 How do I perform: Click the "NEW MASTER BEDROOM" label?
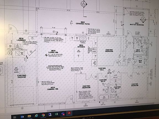click(x=137, y=24)
